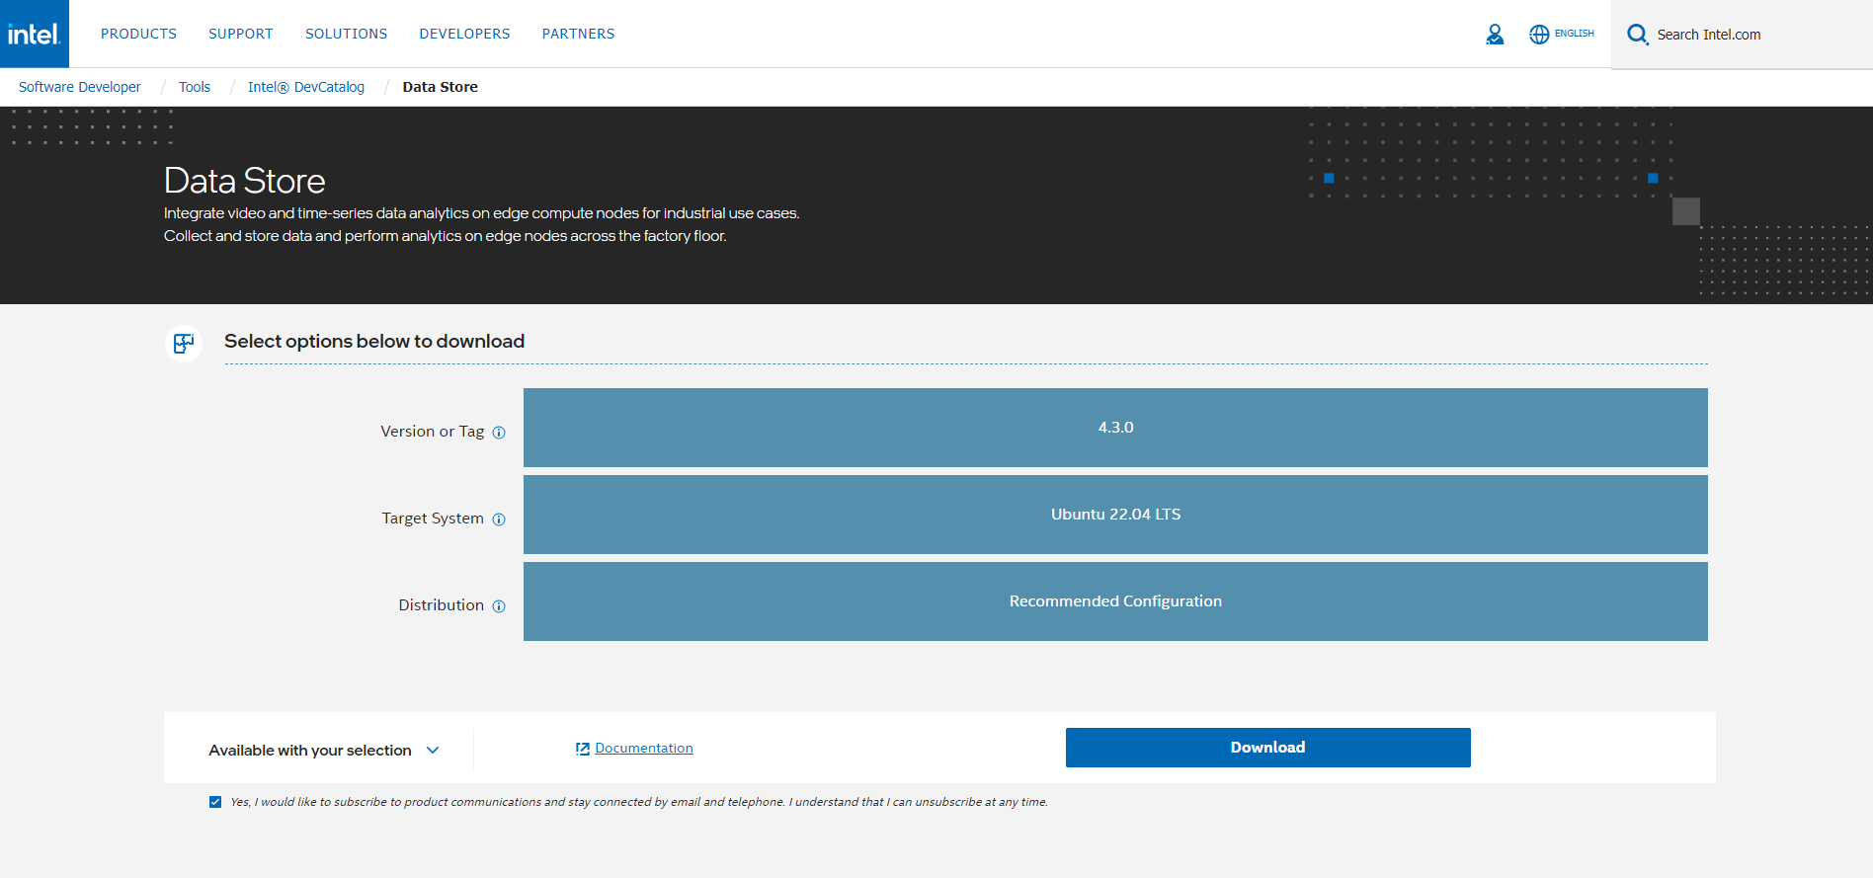
Task: Open the PARTNERS menu
Action: click(578, 34)
